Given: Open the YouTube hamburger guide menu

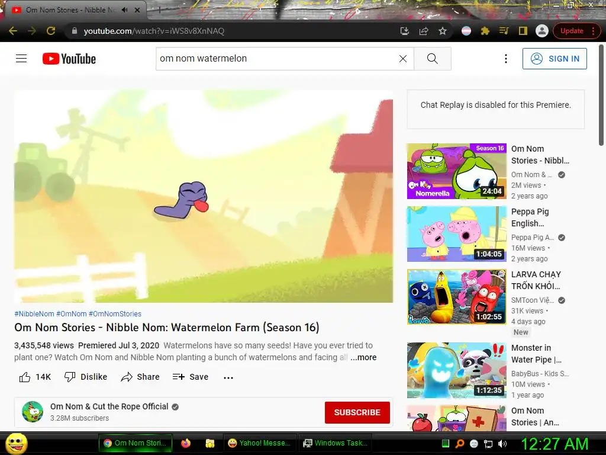Looking at the screenshot, I should pyautogui.click(x=21, y=59).
